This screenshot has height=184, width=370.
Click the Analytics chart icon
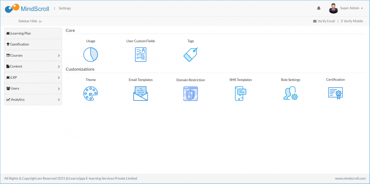[x=8, y=100]
